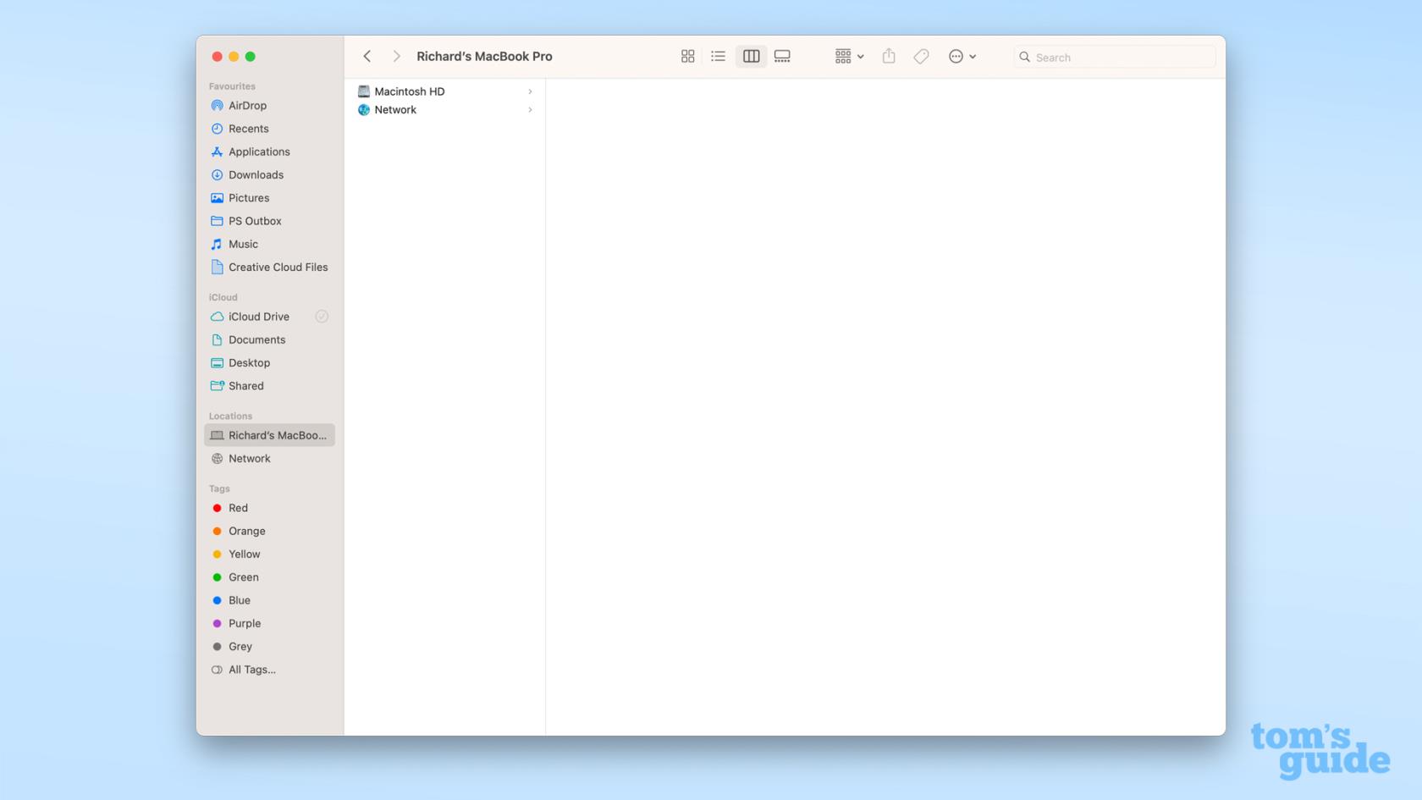Select the Green tag
Viewport: 1422px width, 800px height.
tap(270, 577)
